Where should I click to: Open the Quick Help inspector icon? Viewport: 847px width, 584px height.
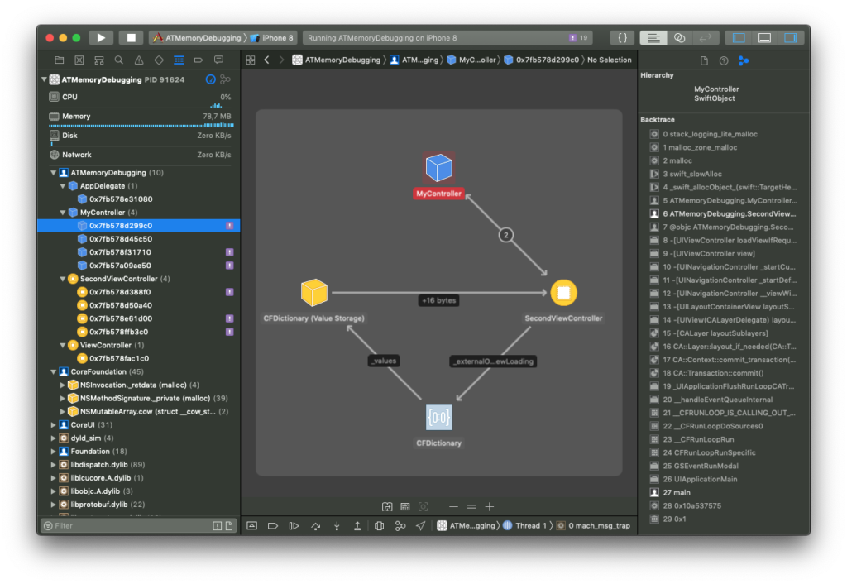724,60
